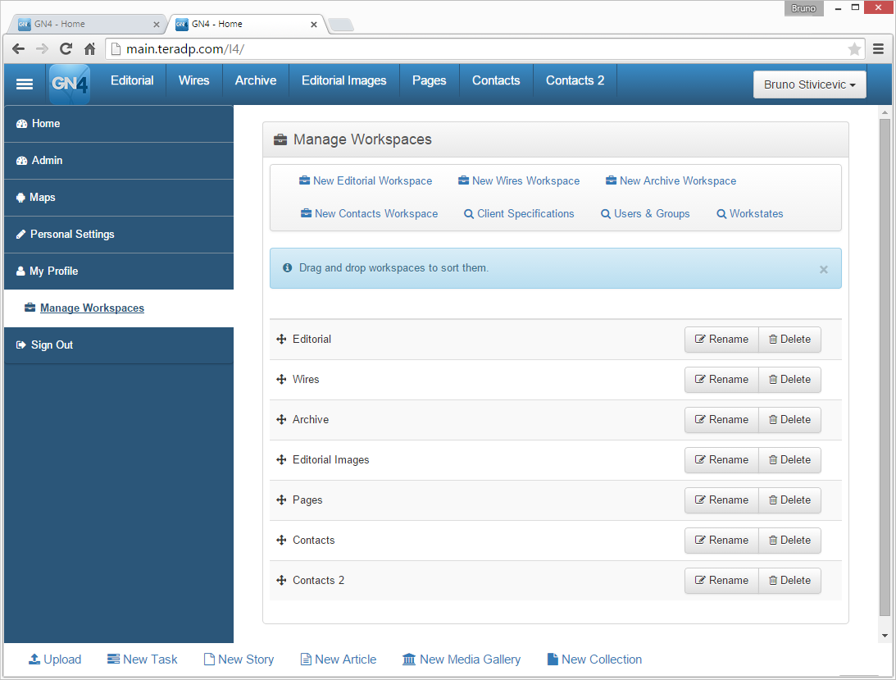This screenshot has height=680, width=896.
Task: Click drag handle icon for Wires workspace
Action: 281,379
